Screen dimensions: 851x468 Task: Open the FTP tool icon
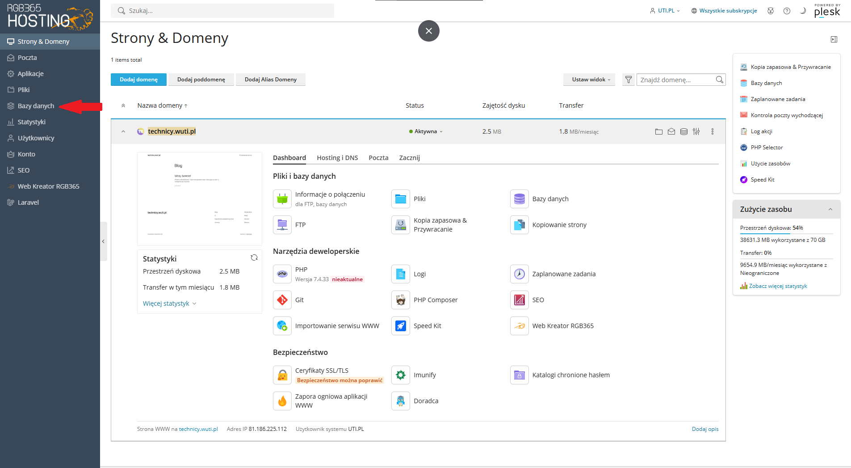282,225
